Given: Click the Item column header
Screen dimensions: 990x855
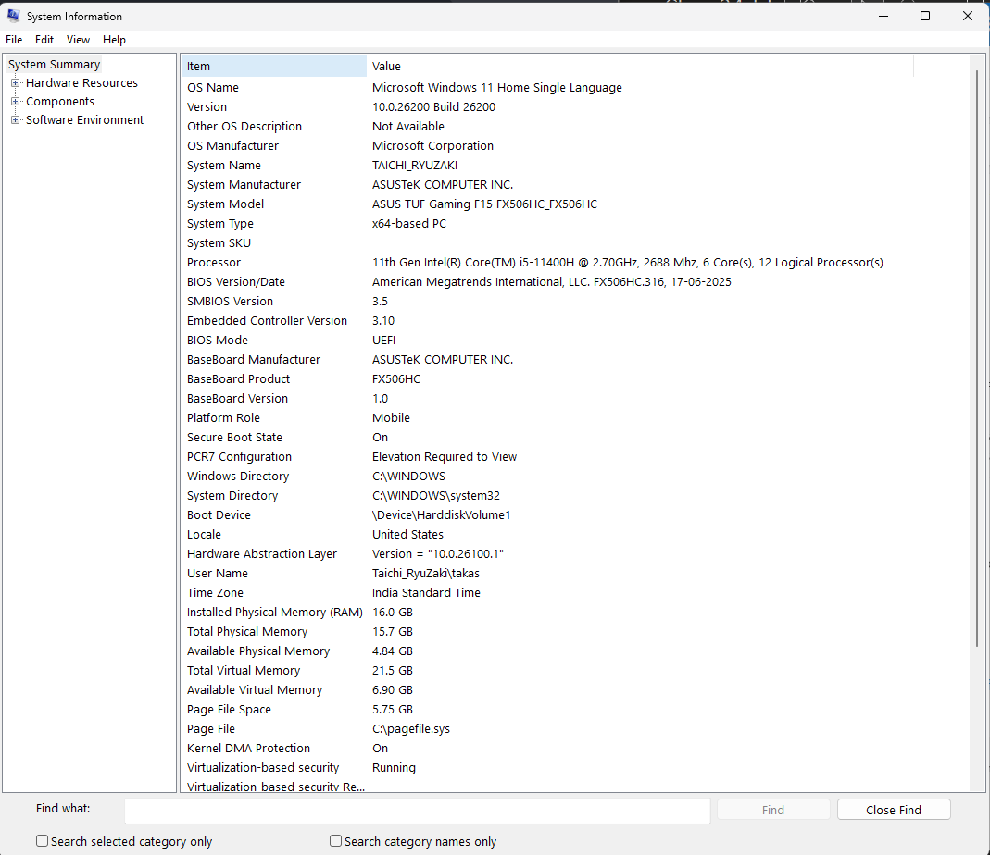Looking at the screenshot, I should point(274,67).
